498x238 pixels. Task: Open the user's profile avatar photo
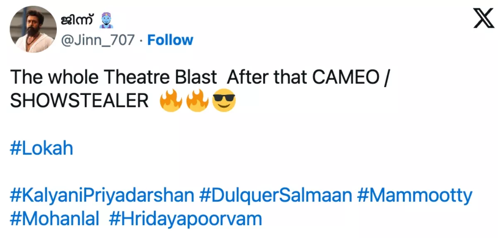click(33, 29)
